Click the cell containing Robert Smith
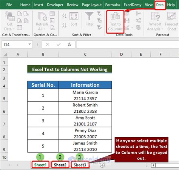 (x=85, y=108)
